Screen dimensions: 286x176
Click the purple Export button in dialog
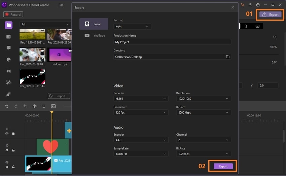click(223, 166)
